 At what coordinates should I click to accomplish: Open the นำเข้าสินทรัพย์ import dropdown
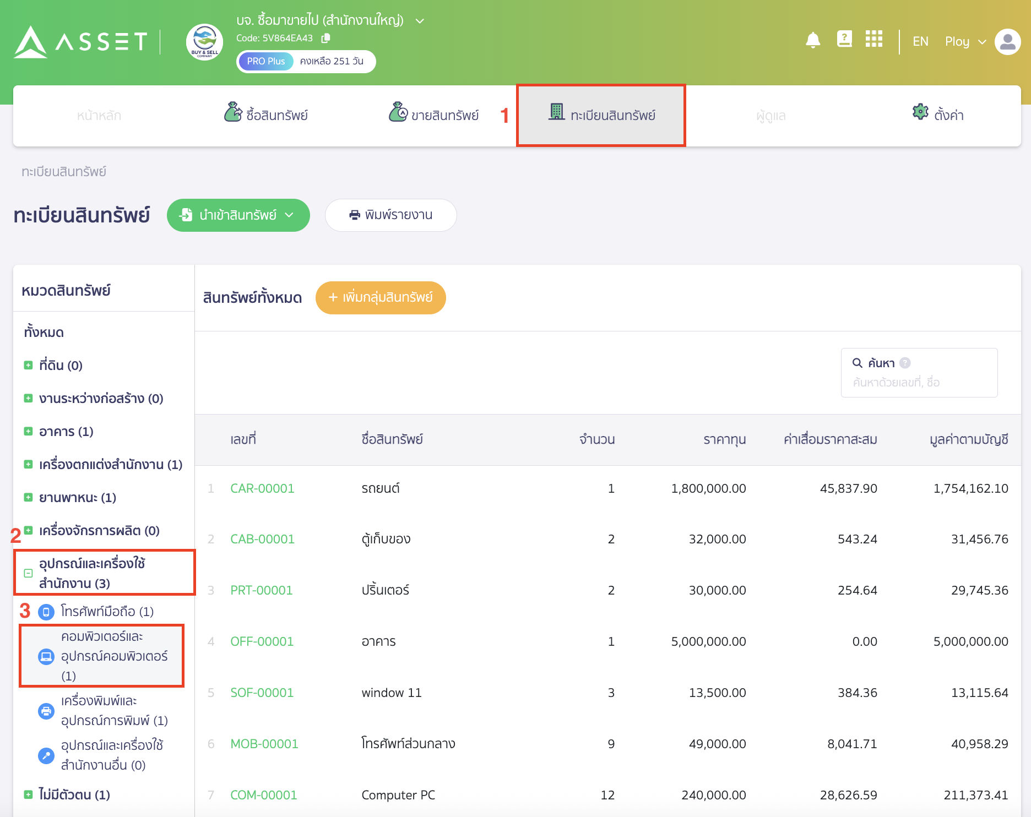(x=238, y=215)
